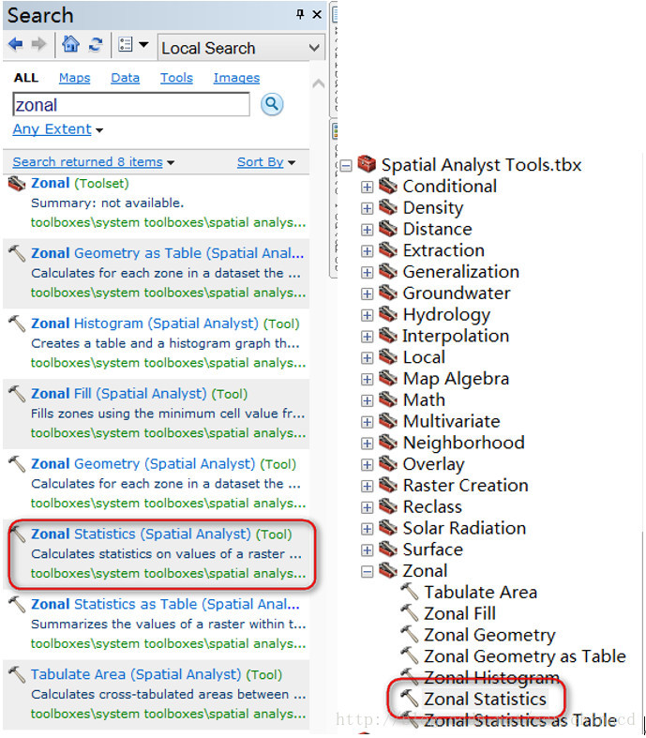This screenshot has width=646, height=738.
Task: Select the Math toolset icon
Action: pos(388,399)
